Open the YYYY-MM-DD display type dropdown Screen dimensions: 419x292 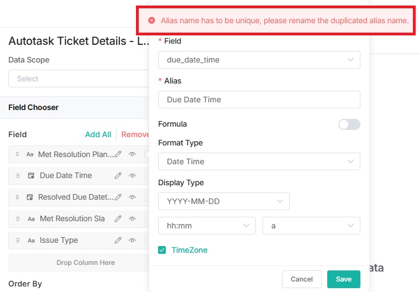tap(223, 201)
